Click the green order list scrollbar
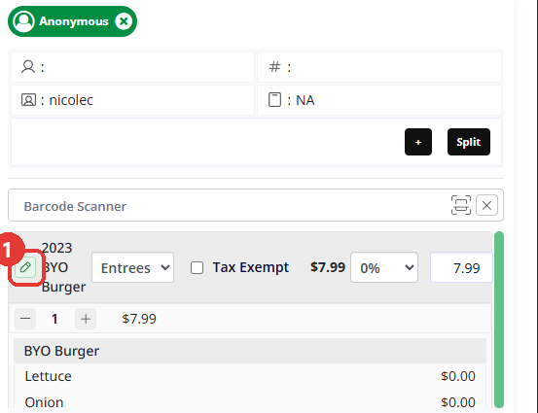Image resolution: width=538 pixels, height=413 pixels. pyautogui.click(x=499, y=320)
